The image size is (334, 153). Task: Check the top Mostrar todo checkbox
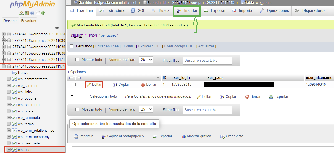77,60
